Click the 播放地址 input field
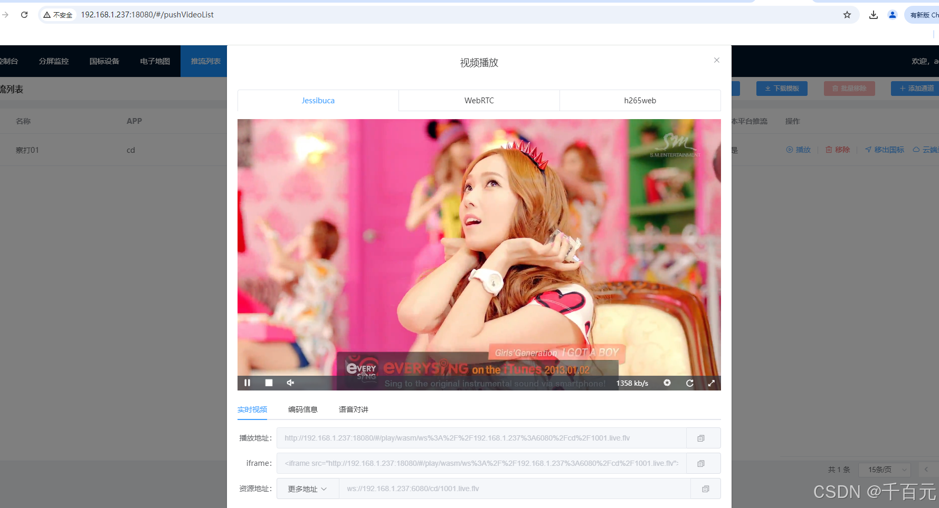Screen dimensions: 939x508 [x=481, y=438]
